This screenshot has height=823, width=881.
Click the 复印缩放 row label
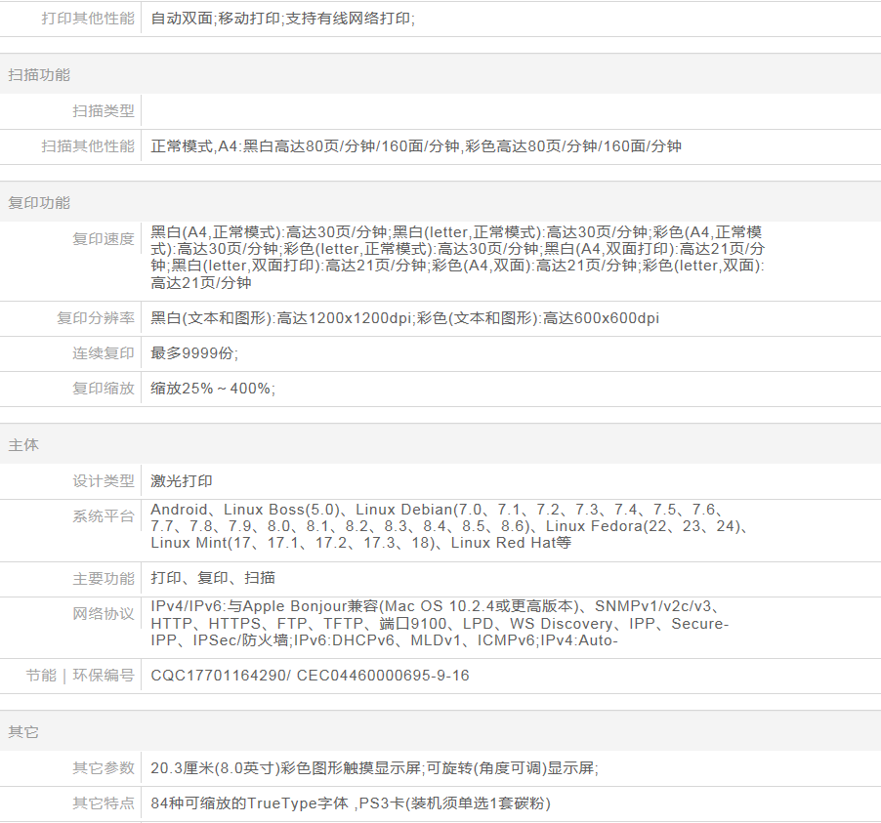(104, 389)
